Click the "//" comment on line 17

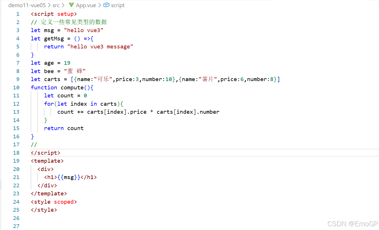[x=34, y=145]
